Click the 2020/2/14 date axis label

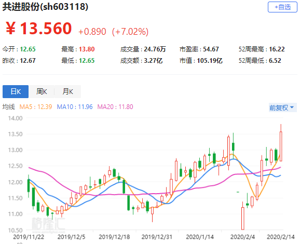[281, 237]
